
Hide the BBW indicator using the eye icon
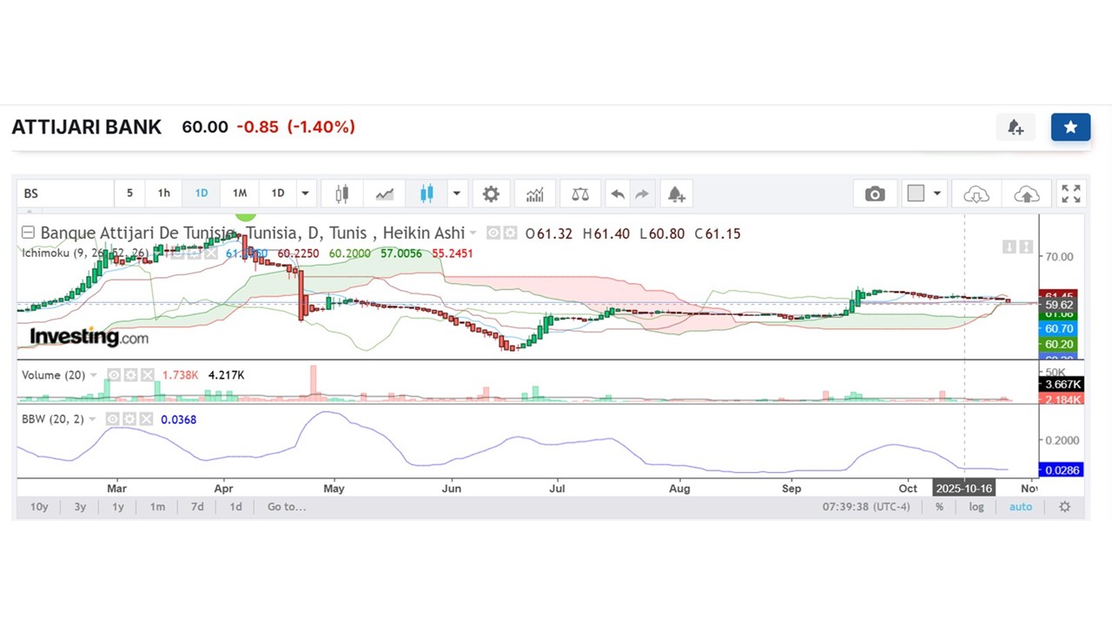pyautogui.click(x=113, y=419)
